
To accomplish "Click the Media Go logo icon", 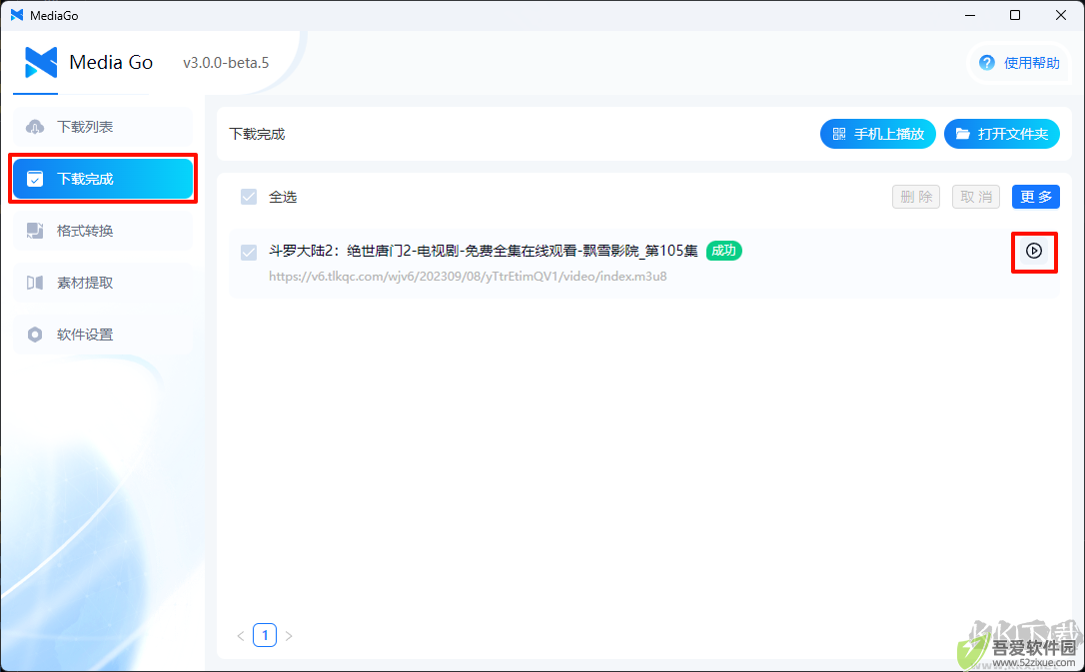I will pyautogui.click(x=41, y=62).
